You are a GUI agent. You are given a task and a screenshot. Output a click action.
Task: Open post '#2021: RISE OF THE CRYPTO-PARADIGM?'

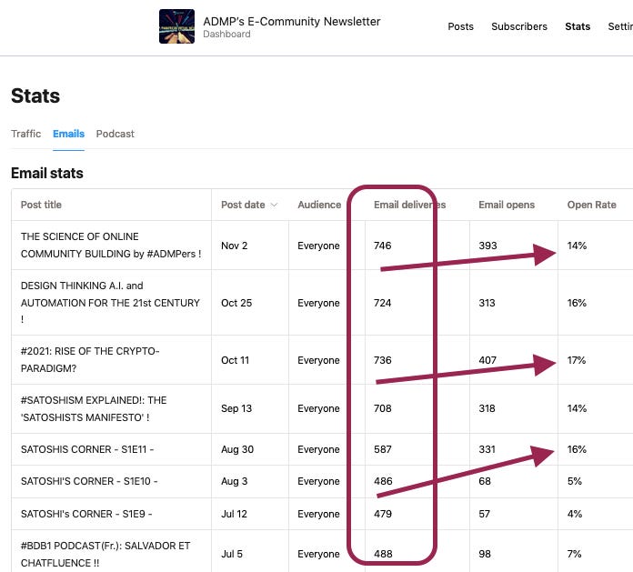pos(90,360)
